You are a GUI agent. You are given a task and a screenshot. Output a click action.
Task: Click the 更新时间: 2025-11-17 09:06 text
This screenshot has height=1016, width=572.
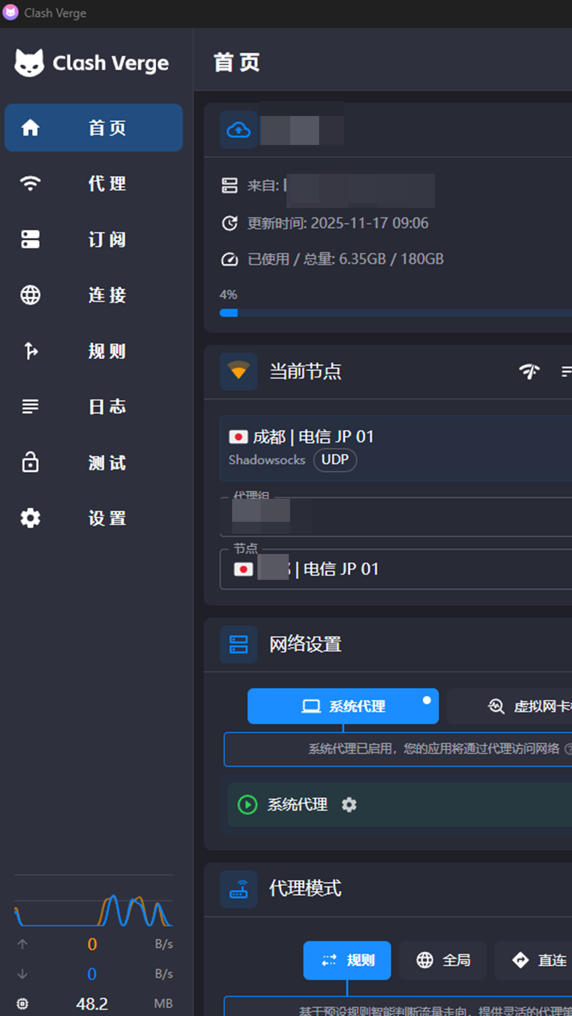[338, 223]
